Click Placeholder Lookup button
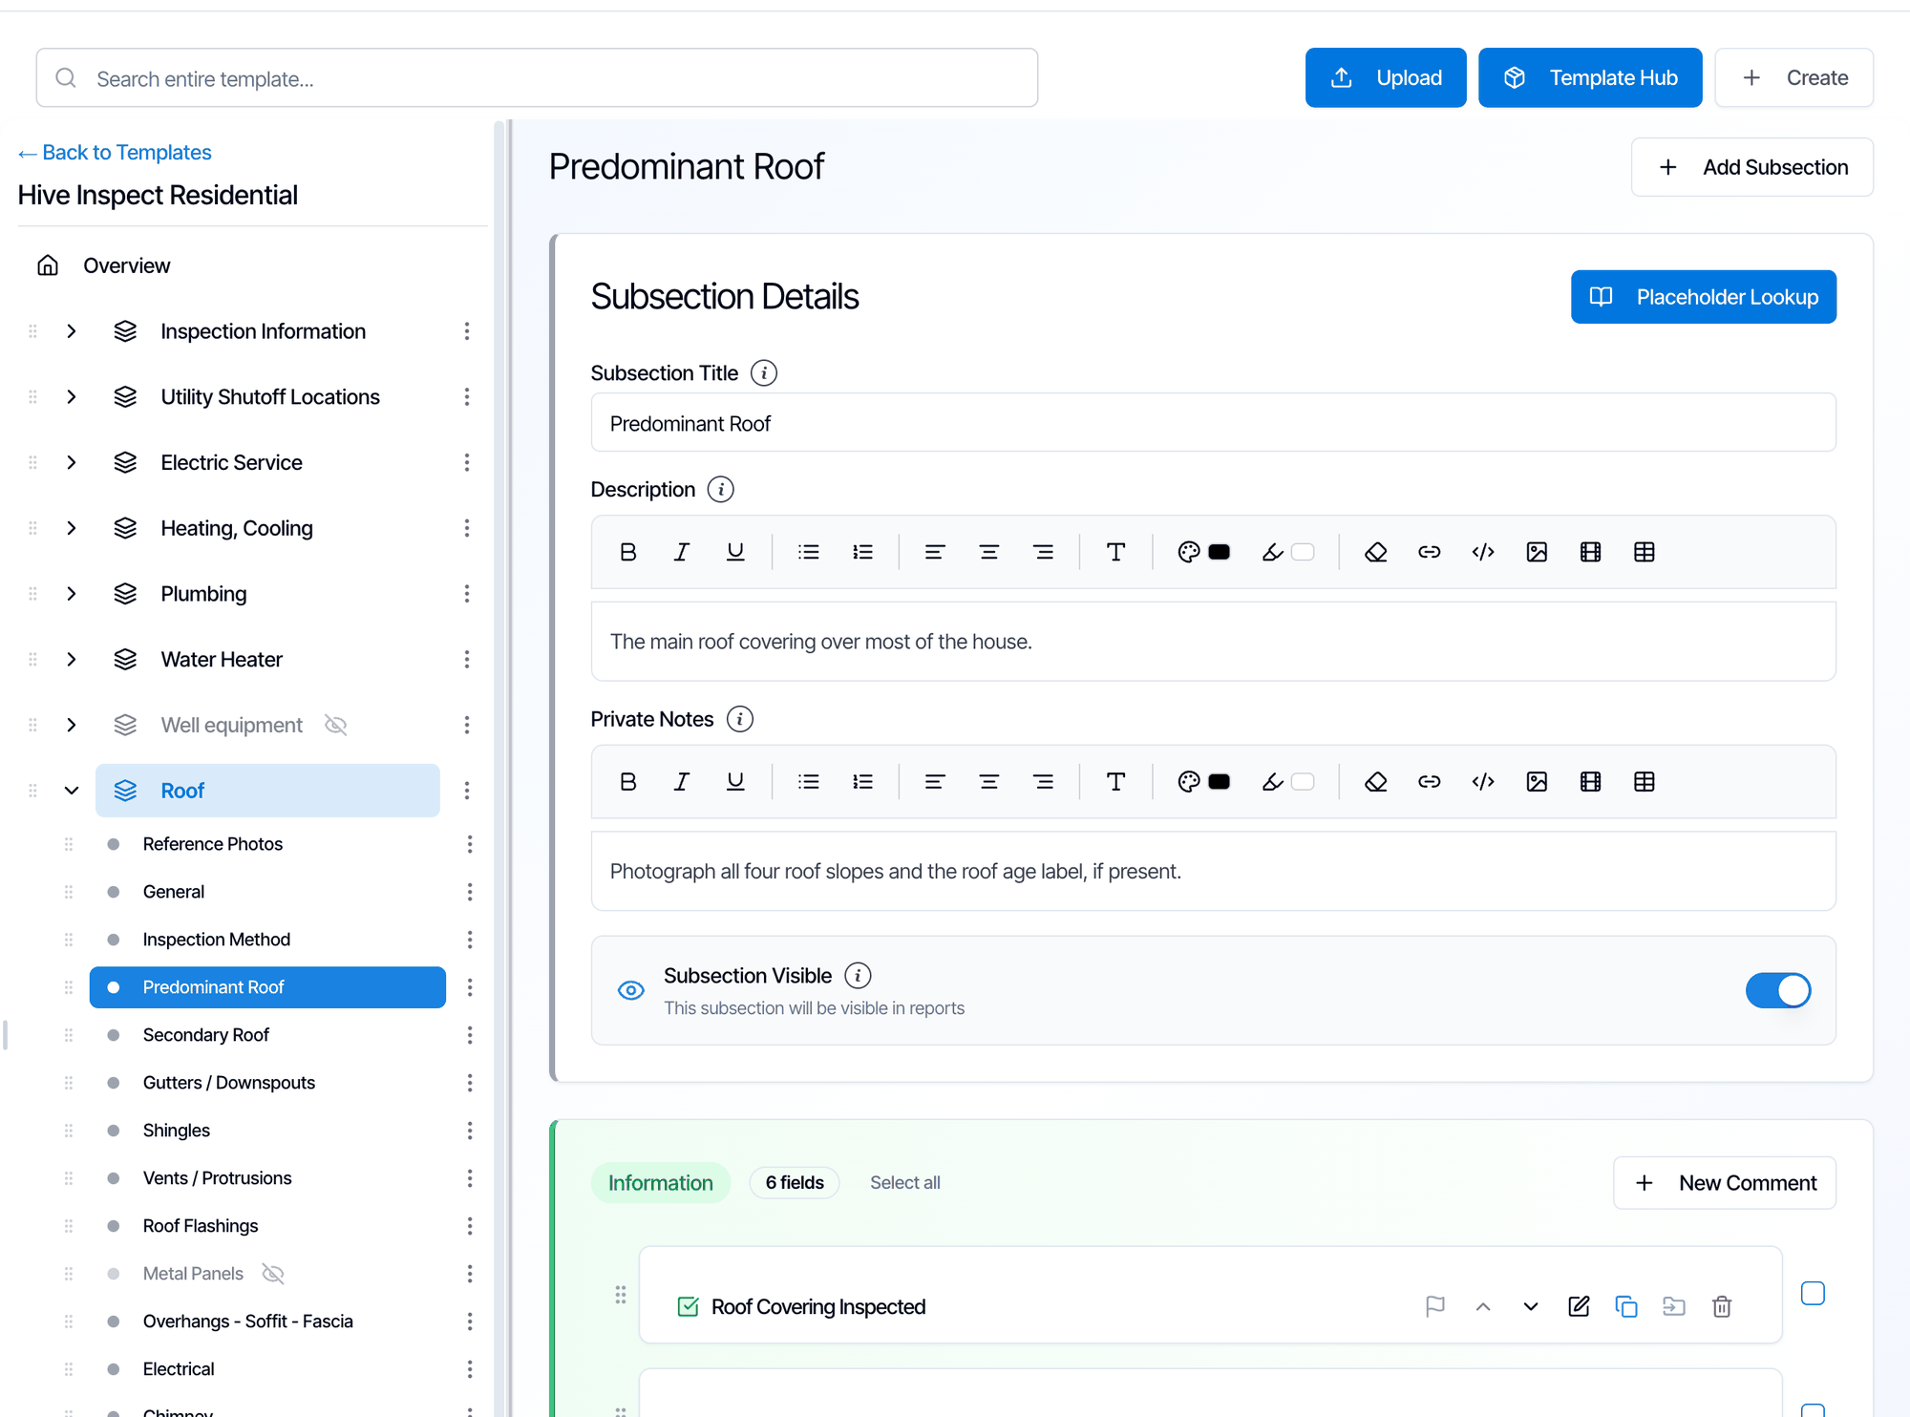Image resolution: width=1910 pixels, height=1417 pixels. [1703, 297]
